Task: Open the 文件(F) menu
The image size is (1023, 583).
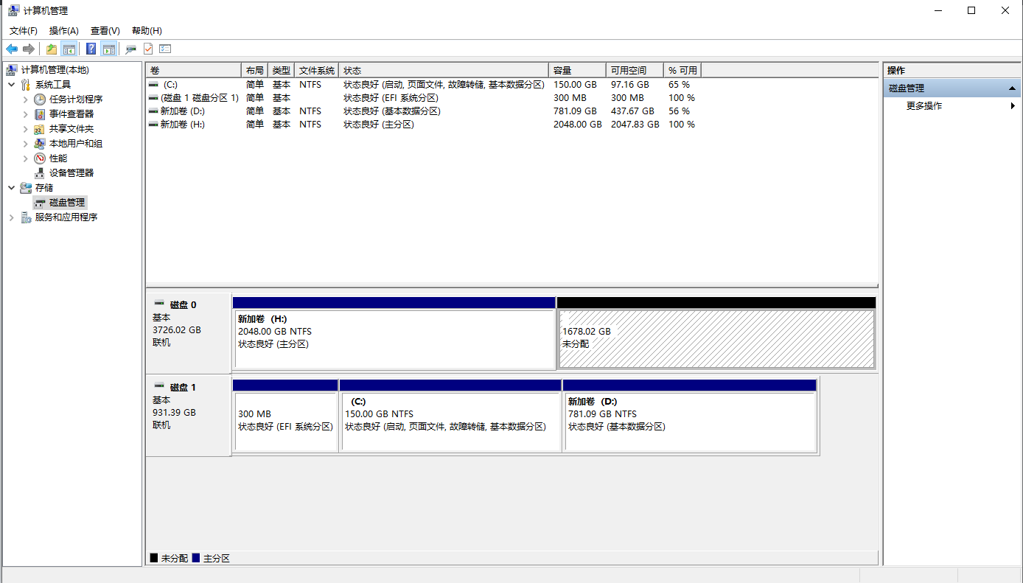Action: click(x=24, y=30)
